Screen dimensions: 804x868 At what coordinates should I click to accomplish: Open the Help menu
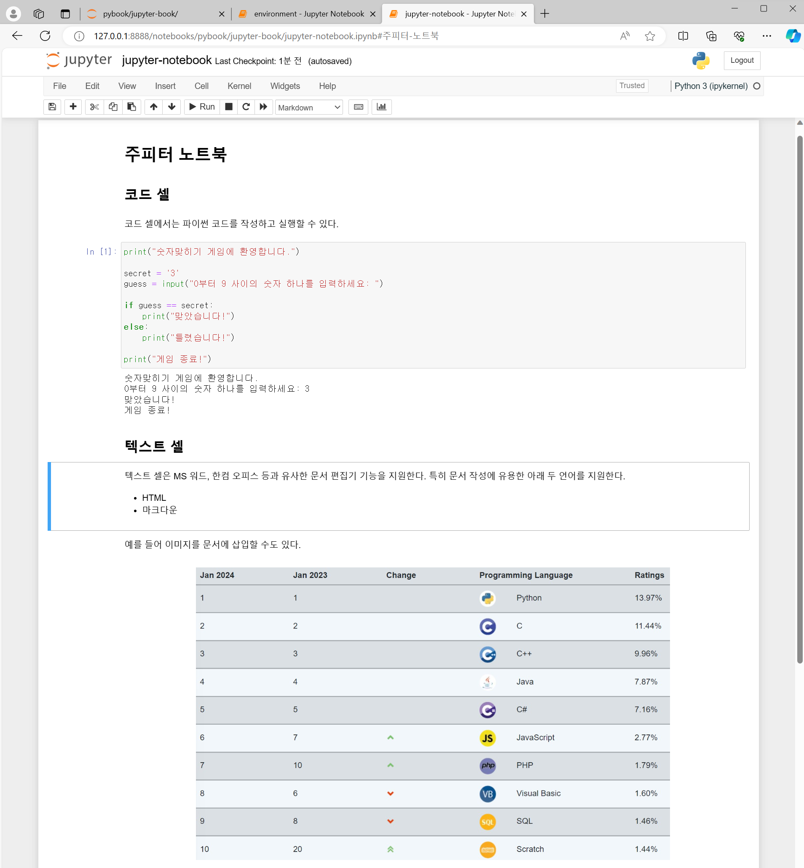click(x=327, y=86)
